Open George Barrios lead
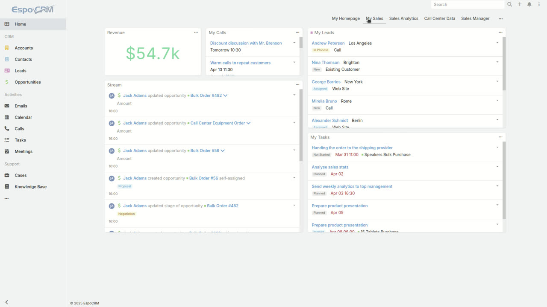The image size is (547, 307). click(326, 82)
